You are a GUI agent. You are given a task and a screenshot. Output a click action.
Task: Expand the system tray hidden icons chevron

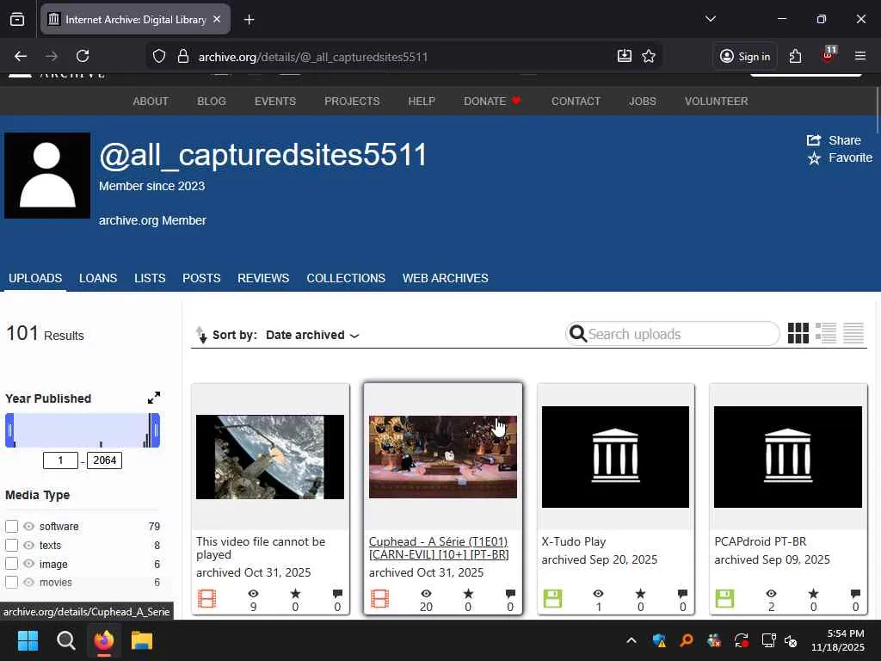tap(631, 640)
